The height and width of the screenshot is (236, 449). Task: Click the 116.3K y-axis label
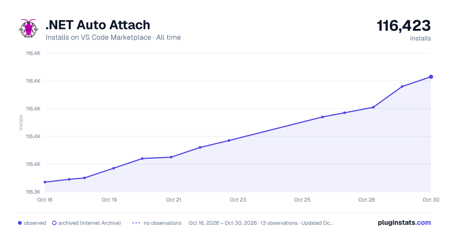[33, 192]
